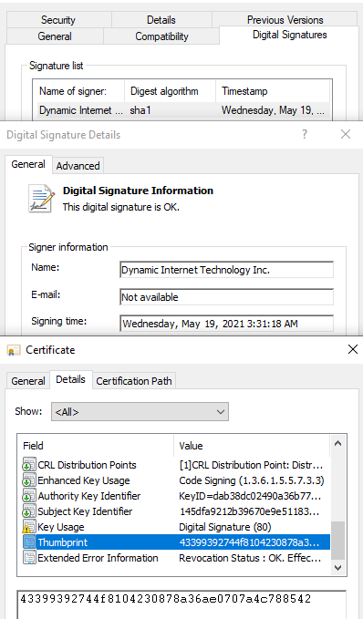Open the Advanced tab of signature details
The height and width of the screenshot is (619, 363).
pos(78,166)
